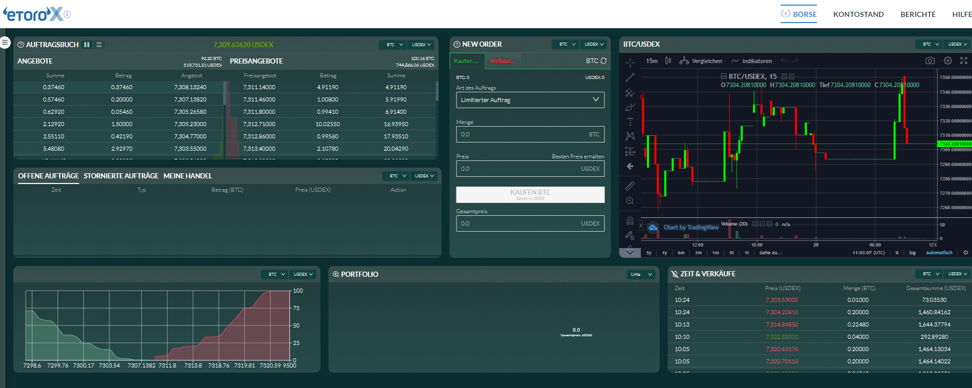972x388 pixels.
Task: Open the BTC dropdown in the AUFTRAGSBUCH header
Action: tap(394, 45)
